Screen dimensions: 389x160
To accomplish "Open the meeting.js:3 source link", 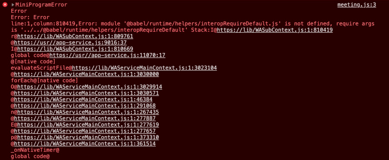I will point(357,5).
